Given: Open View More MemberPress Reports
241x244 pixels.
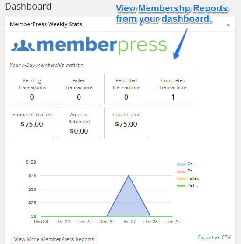Looking at the screenshot, I should coord(54,239).
